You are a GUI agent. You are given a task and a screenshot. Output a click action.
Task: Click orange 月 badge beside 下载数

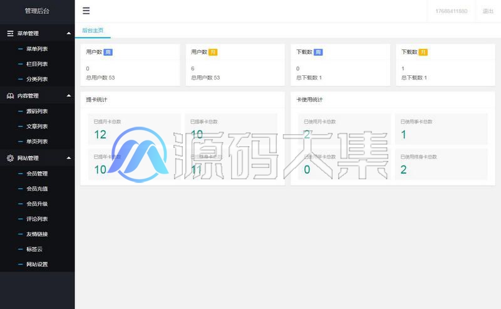[423, 52]
